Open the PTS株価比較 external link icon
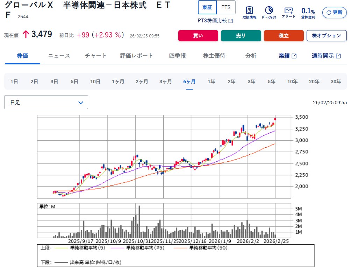Screen dimensions: 351x267 coord(231,21)
